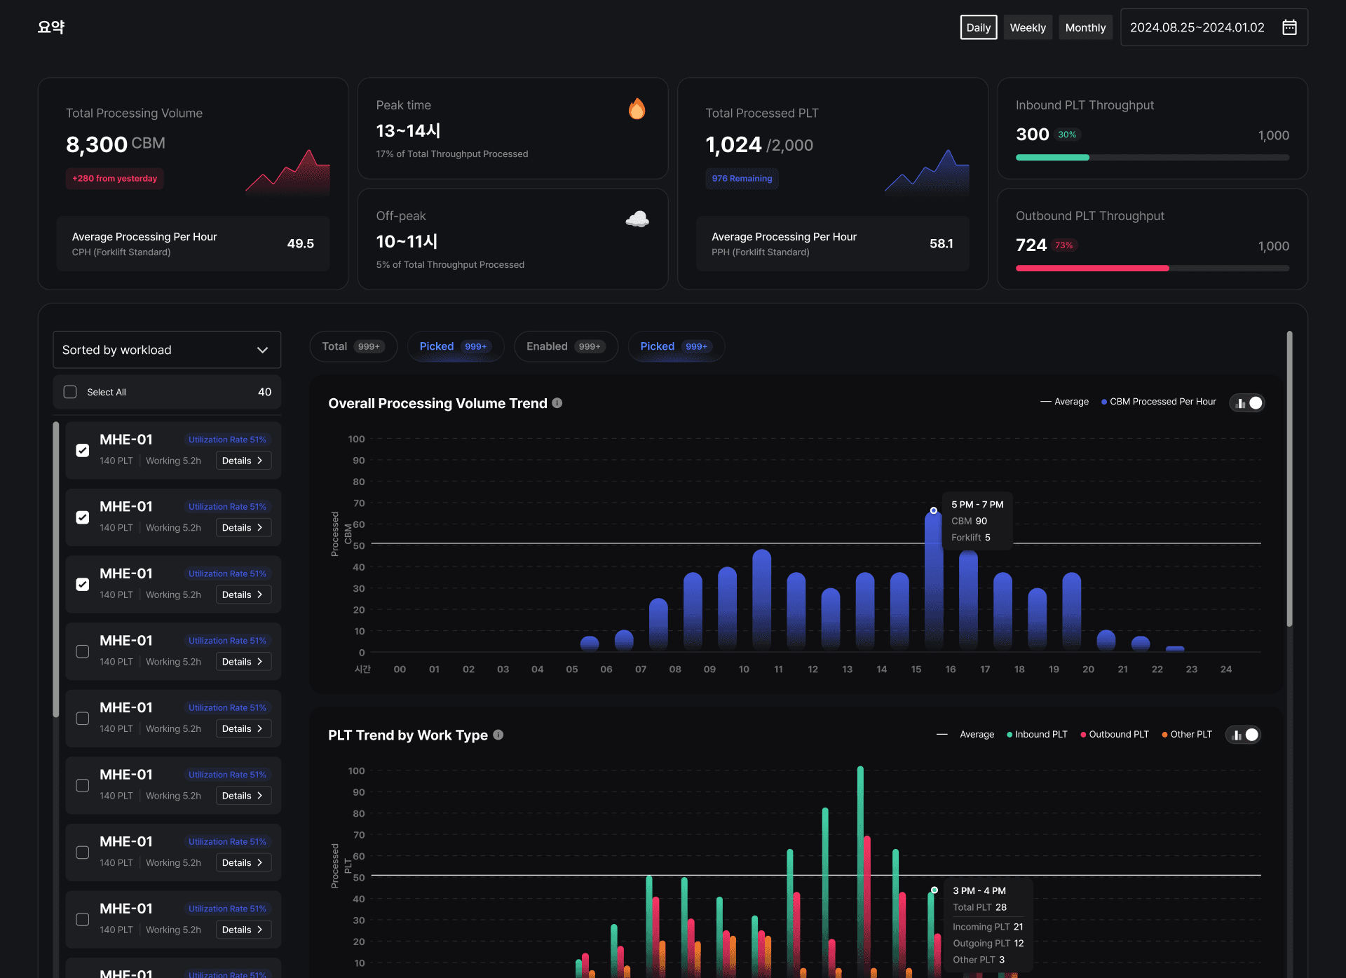Click the flame icon on Peak time card

(637, 109)
